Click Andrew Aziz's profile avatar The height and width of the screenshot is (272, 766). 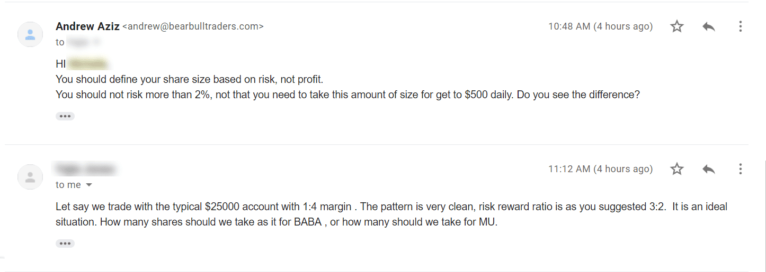click(30, 34)
